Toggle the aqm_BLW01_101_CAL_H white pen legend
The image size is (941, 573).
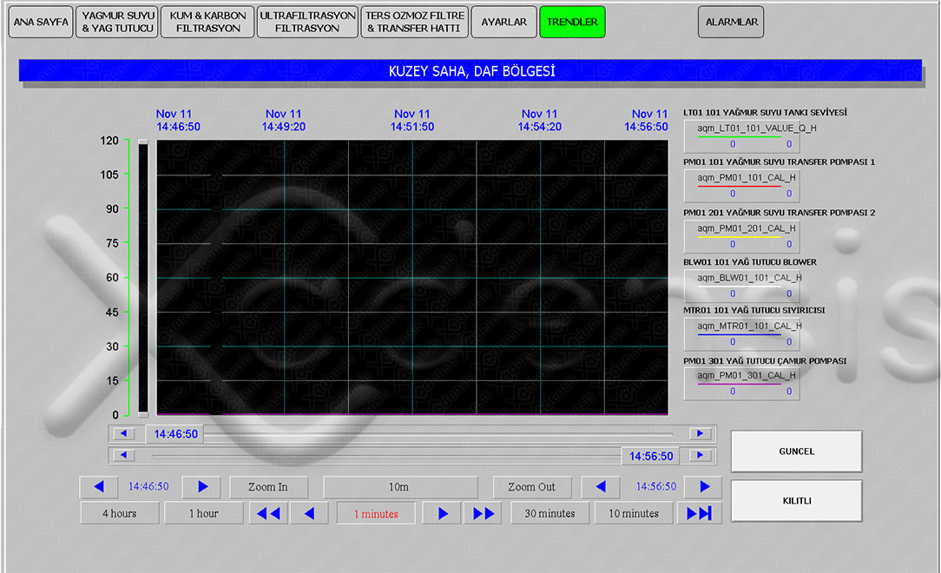(x=741, y=285)
